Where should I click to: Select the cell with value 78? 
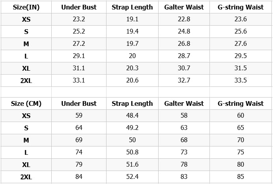pos(184,165)
